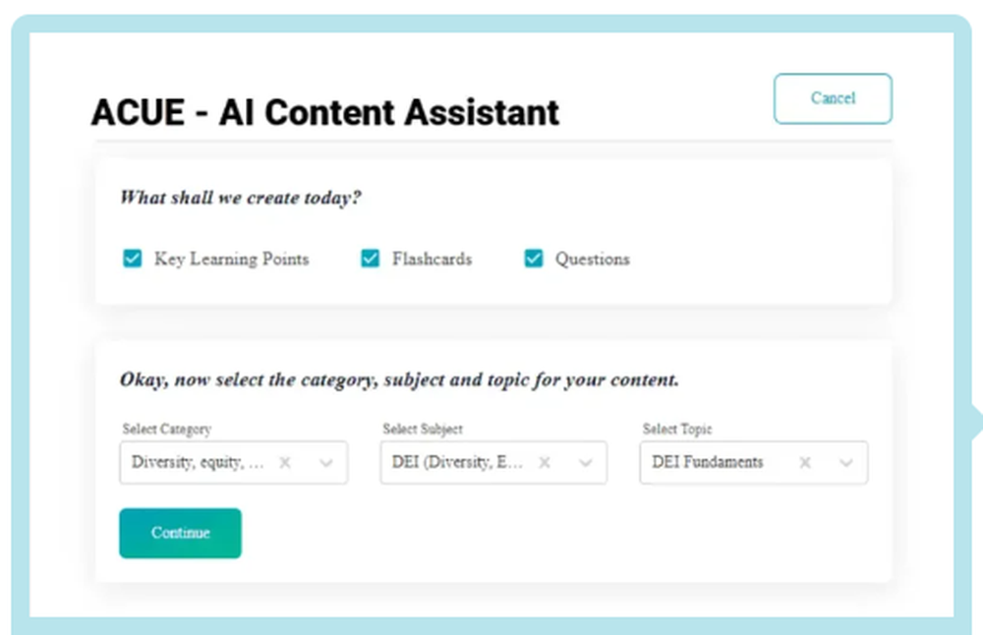Clear the DEI Fundaments topic X icon
Screen dimensions: 983x635
point(805,463)
